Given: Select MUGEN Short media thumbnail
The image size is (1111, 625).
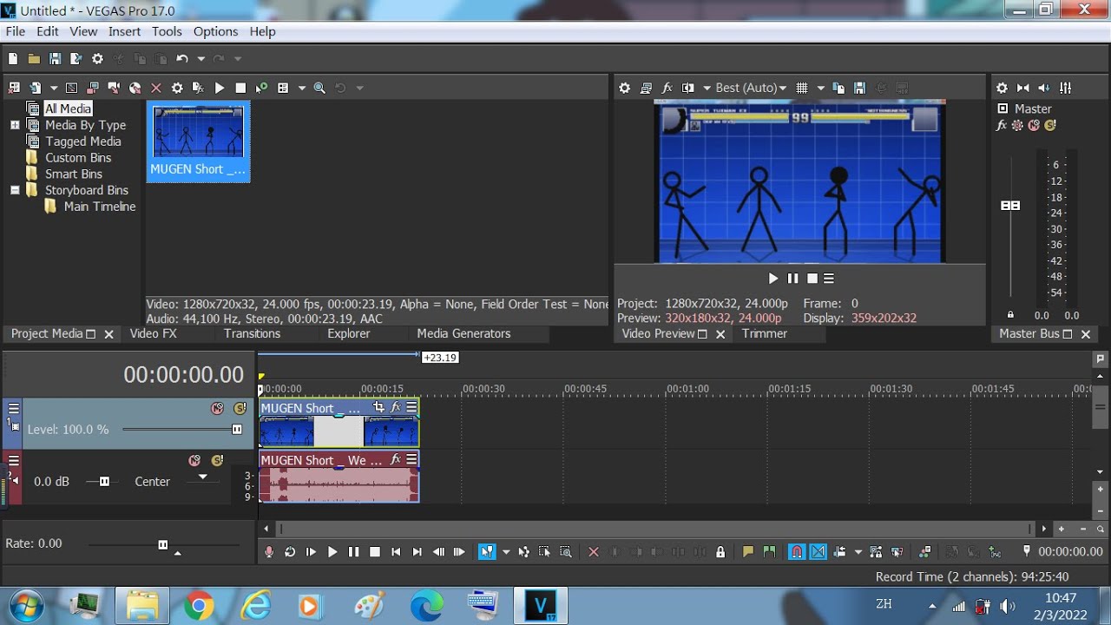Looking at the screenshot, I should pos(199,141).
